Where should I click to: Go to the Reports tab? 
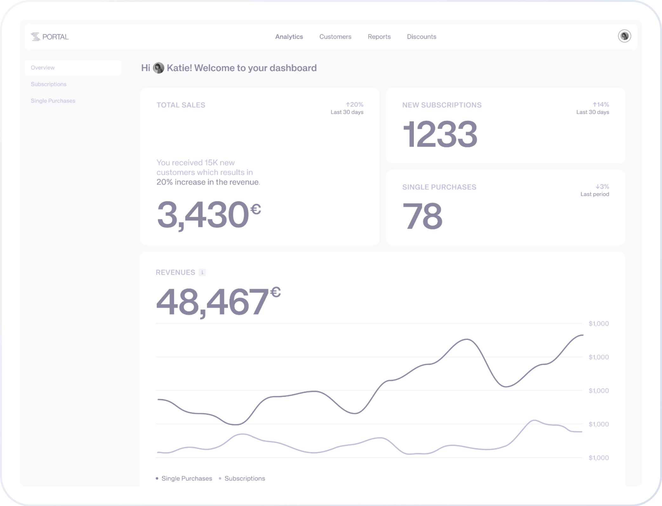379,37
